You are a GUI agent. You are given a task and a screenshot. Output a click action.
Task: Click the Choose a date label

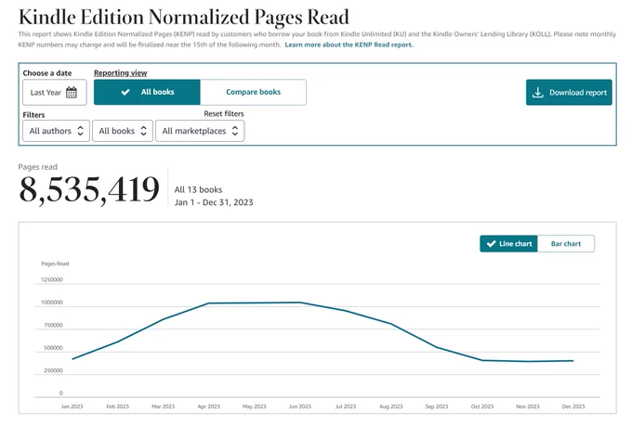[x=47, y=73]
